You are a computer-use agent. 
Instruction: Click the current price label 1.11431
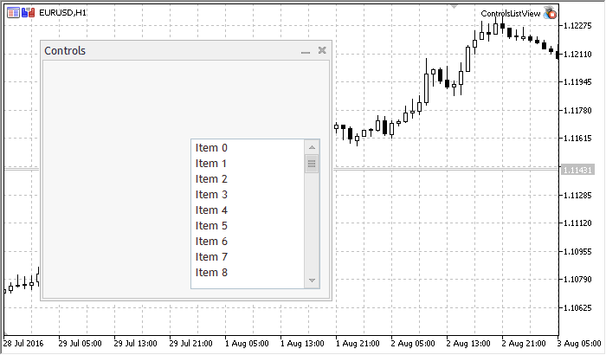pyautogui.click(x=577, y=170)
